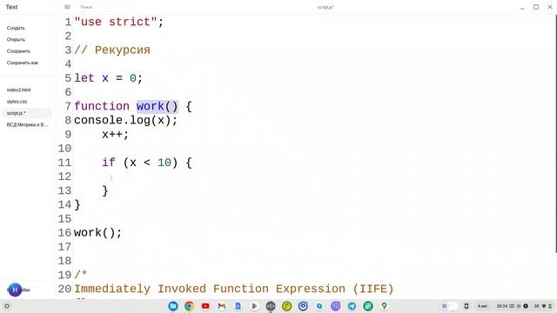The height and width of the screenshot is (313, 557).
Task: Click Открыть to open a file
Action: point(16,39)
